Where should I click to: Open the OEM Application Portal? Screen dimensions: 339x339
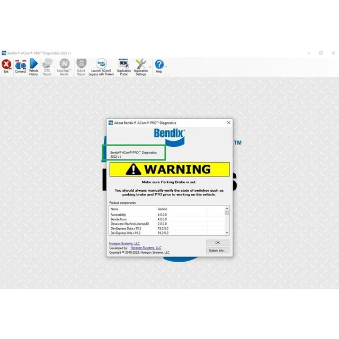pos(123,67)
